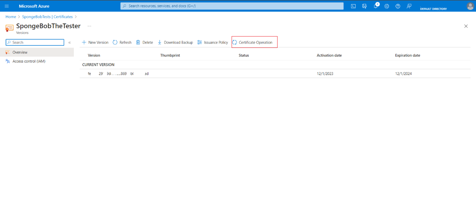Delete the current certificate version

point(144,42)
